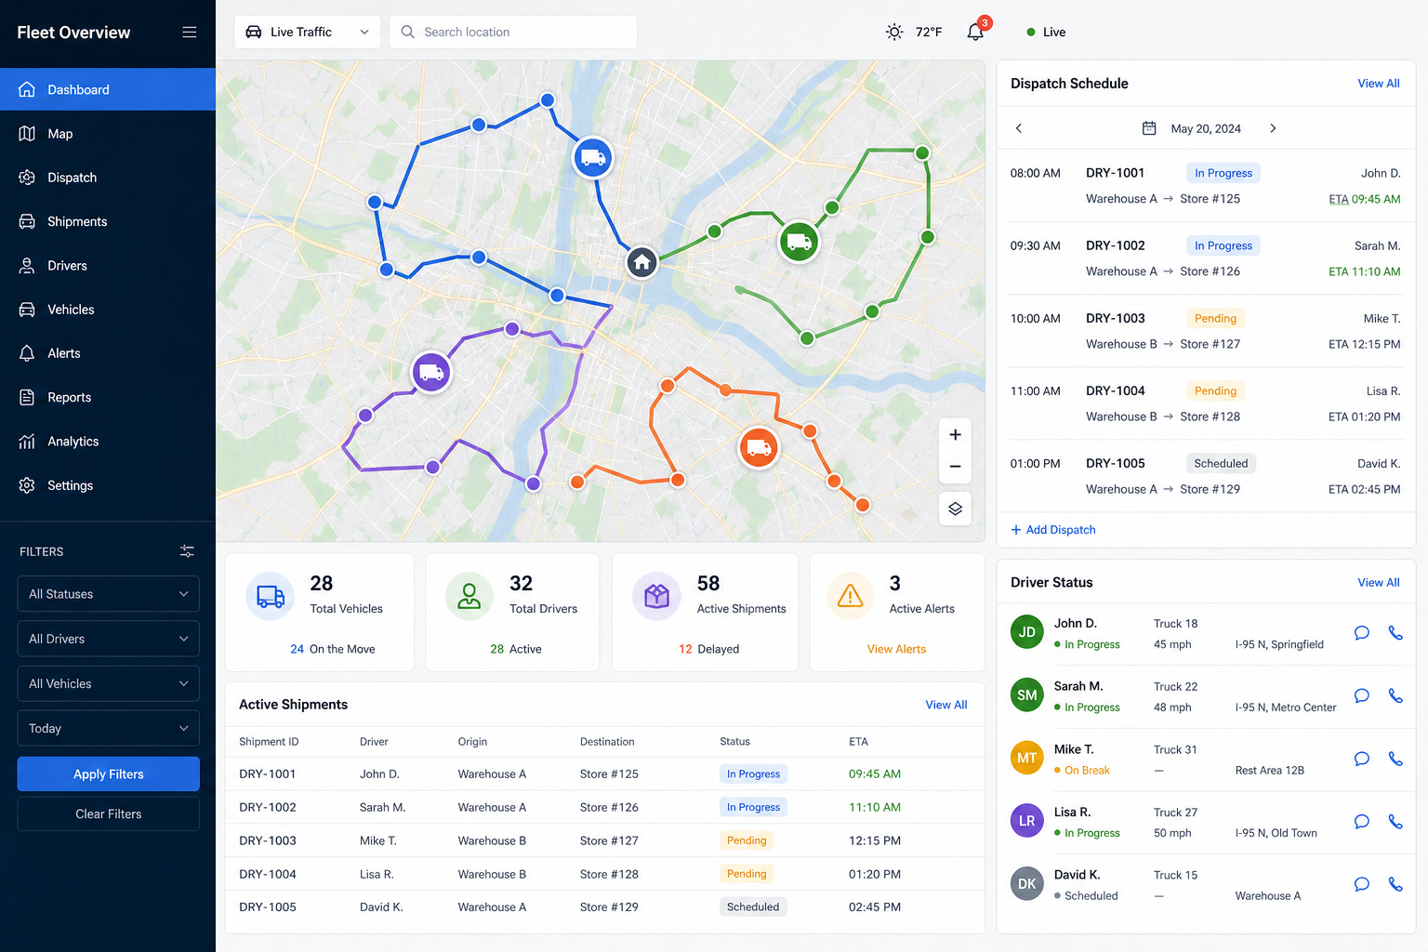
Task: Click View All in Dispatch Schedule
Action: tap(1378, 83)
